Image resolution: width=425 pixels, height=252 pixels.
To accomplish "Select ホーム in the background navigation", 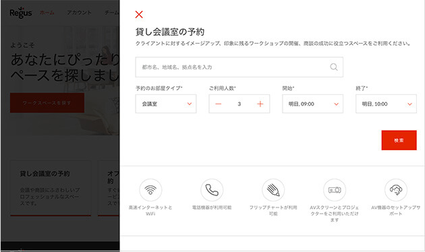I will [47, 13].
